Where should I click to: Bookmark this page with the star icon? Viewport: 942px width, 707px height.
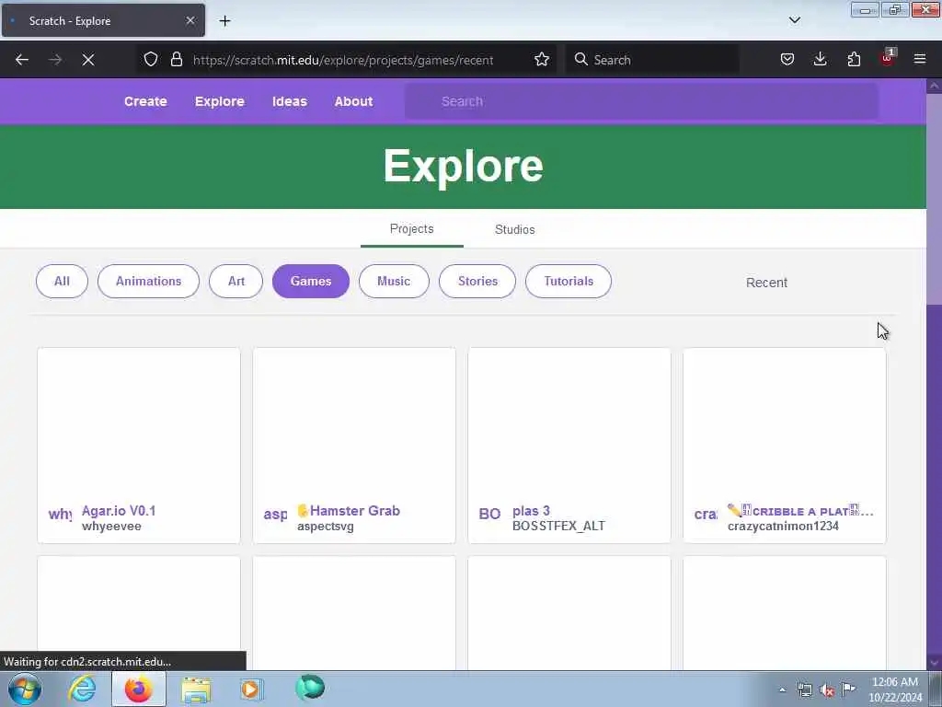542,59
